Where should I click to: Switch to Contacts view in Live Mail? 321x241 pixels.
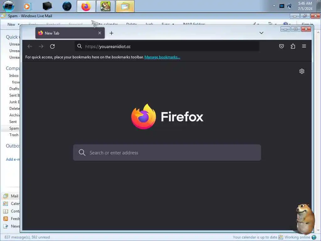point(12,211)
